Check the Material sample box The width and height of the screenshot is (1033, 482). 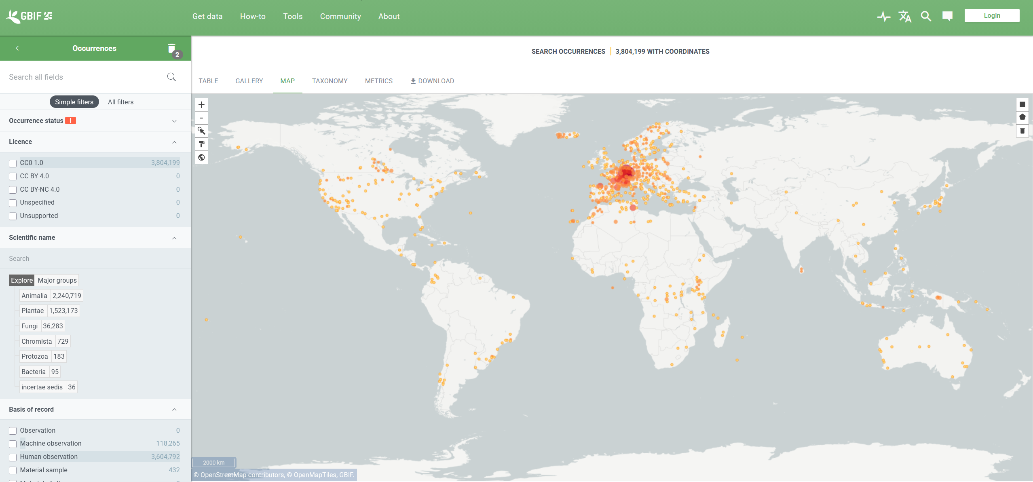click(13, 470)
